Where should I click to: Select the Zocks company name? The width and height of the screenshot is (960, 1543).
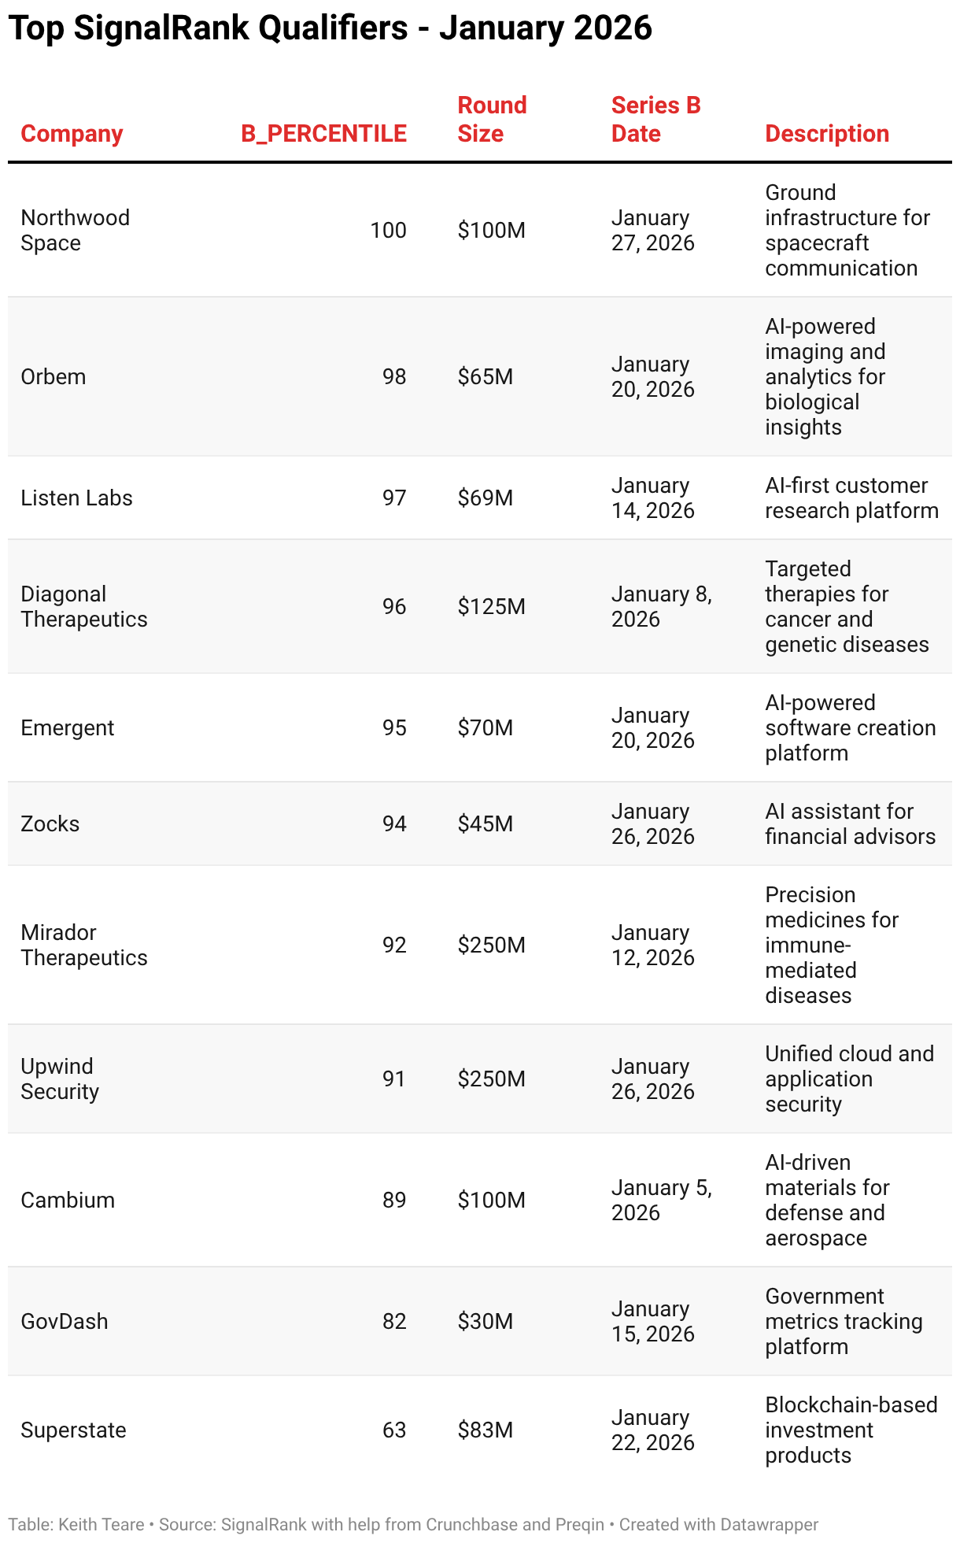50,823
